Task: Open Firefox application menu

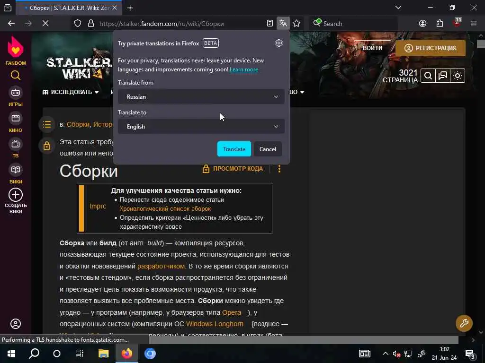Action: click(474, 24)
